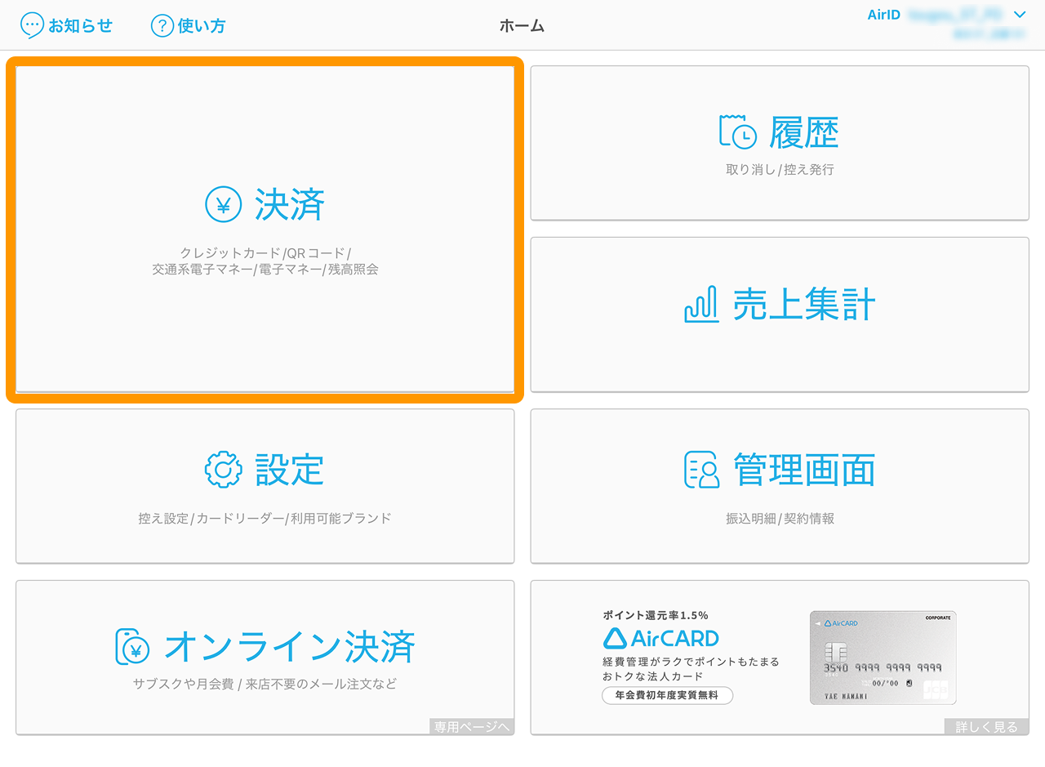This screenshot has width=1045, height=767.
Task: Select the 決済 title text
Action: [x=290, y=205]
